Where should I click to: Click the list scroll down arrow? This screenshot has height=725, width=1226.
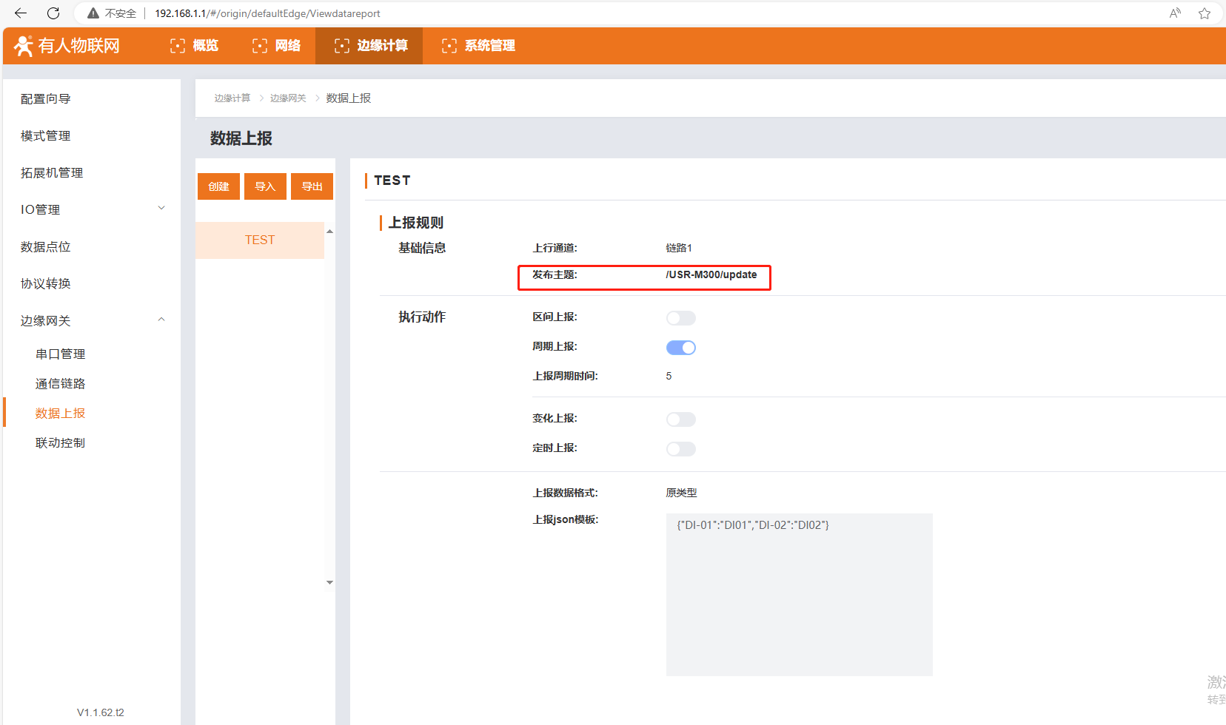(x=329, y=582)
